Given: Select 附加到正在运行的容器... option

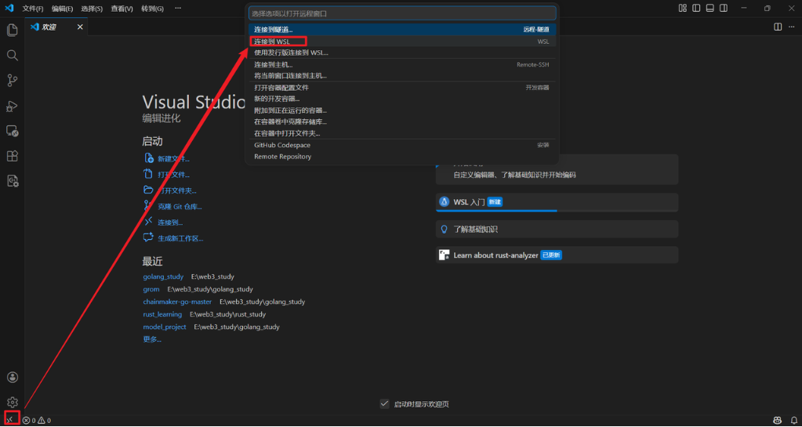Looking at the screenshot, I should [402, 110].
